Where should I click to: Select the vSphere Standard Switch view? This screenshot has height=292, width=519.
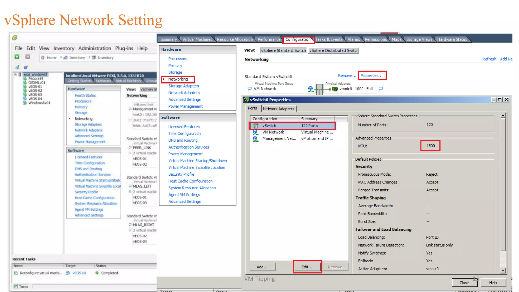pos(283,50)
